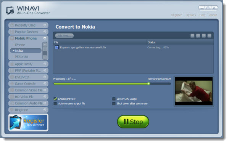Click the disc icon on DVD/VCD category
The height and width of the screenshot is (144, 229).
click(12, 77)
